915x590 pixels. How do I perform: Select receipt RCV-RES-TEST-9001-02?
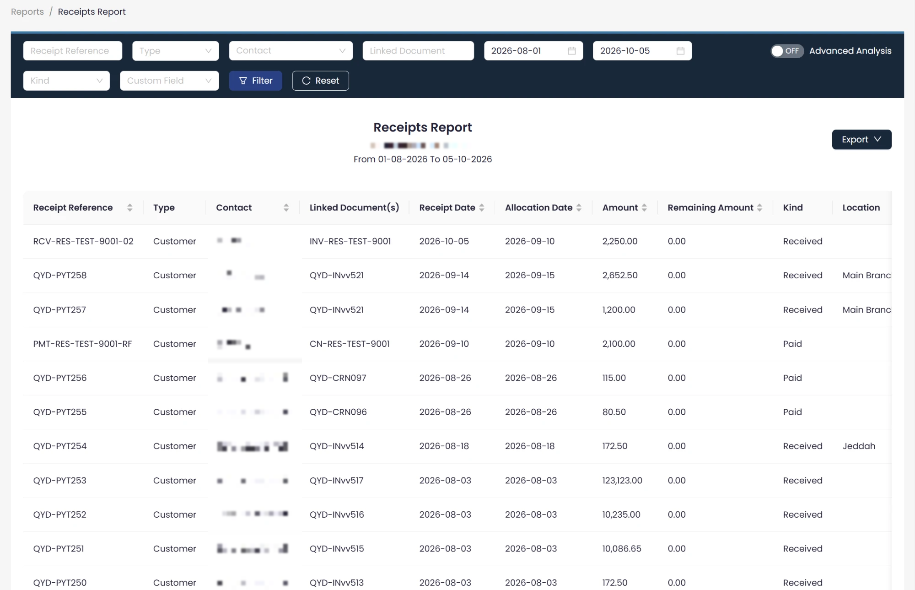point(83,241)
